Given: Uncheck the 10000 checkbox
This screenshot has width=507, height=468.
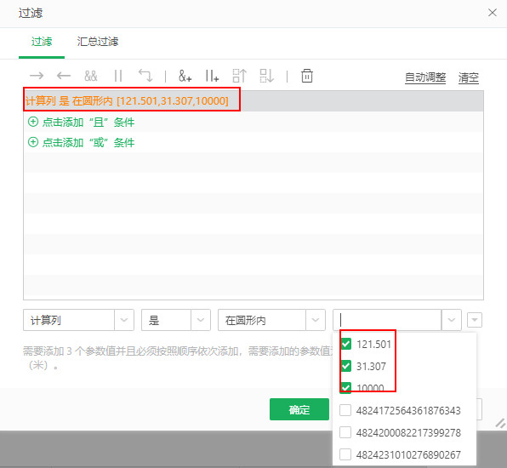Looking at the screenshot, I should [x=345, y=387].
